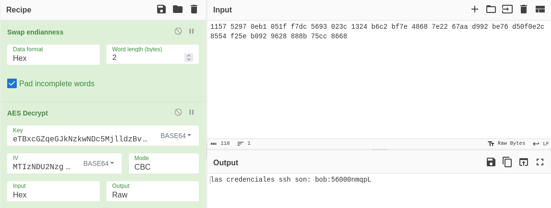
Task: Open the IV BASE64 format dropdown
Action: click(x=98, y=163)
